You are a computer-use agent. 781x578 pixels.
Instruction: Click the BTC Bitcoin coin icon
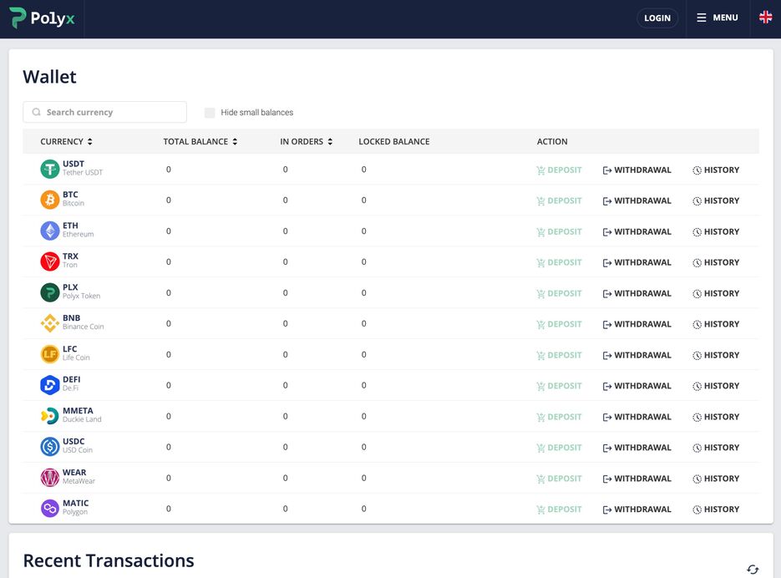pos(50,200)
